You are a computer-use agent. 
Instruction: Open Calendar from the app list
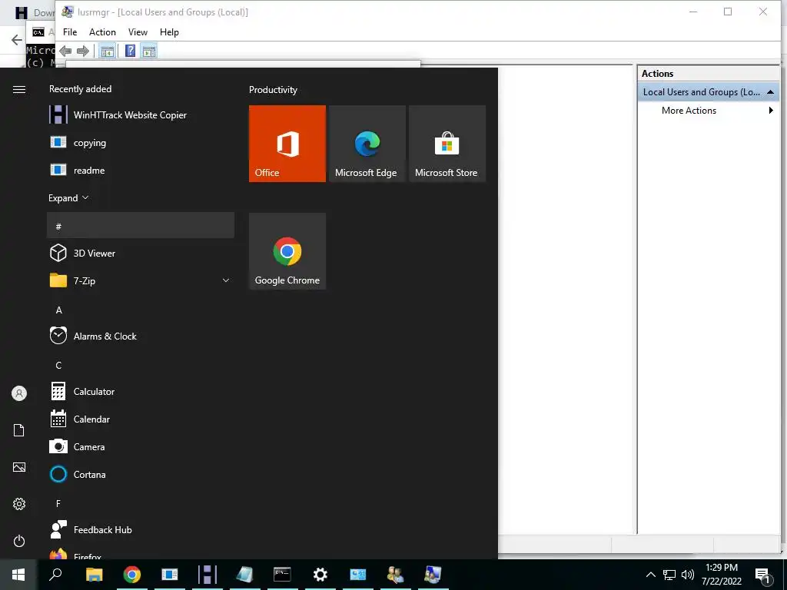(141, 419)
